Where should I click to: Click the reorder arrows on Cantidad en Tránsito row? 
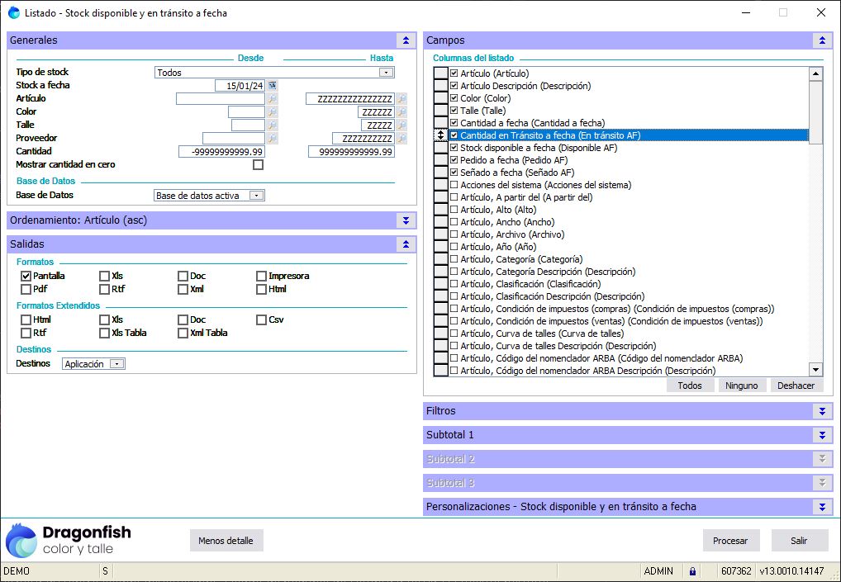click(x=440, y=135)
